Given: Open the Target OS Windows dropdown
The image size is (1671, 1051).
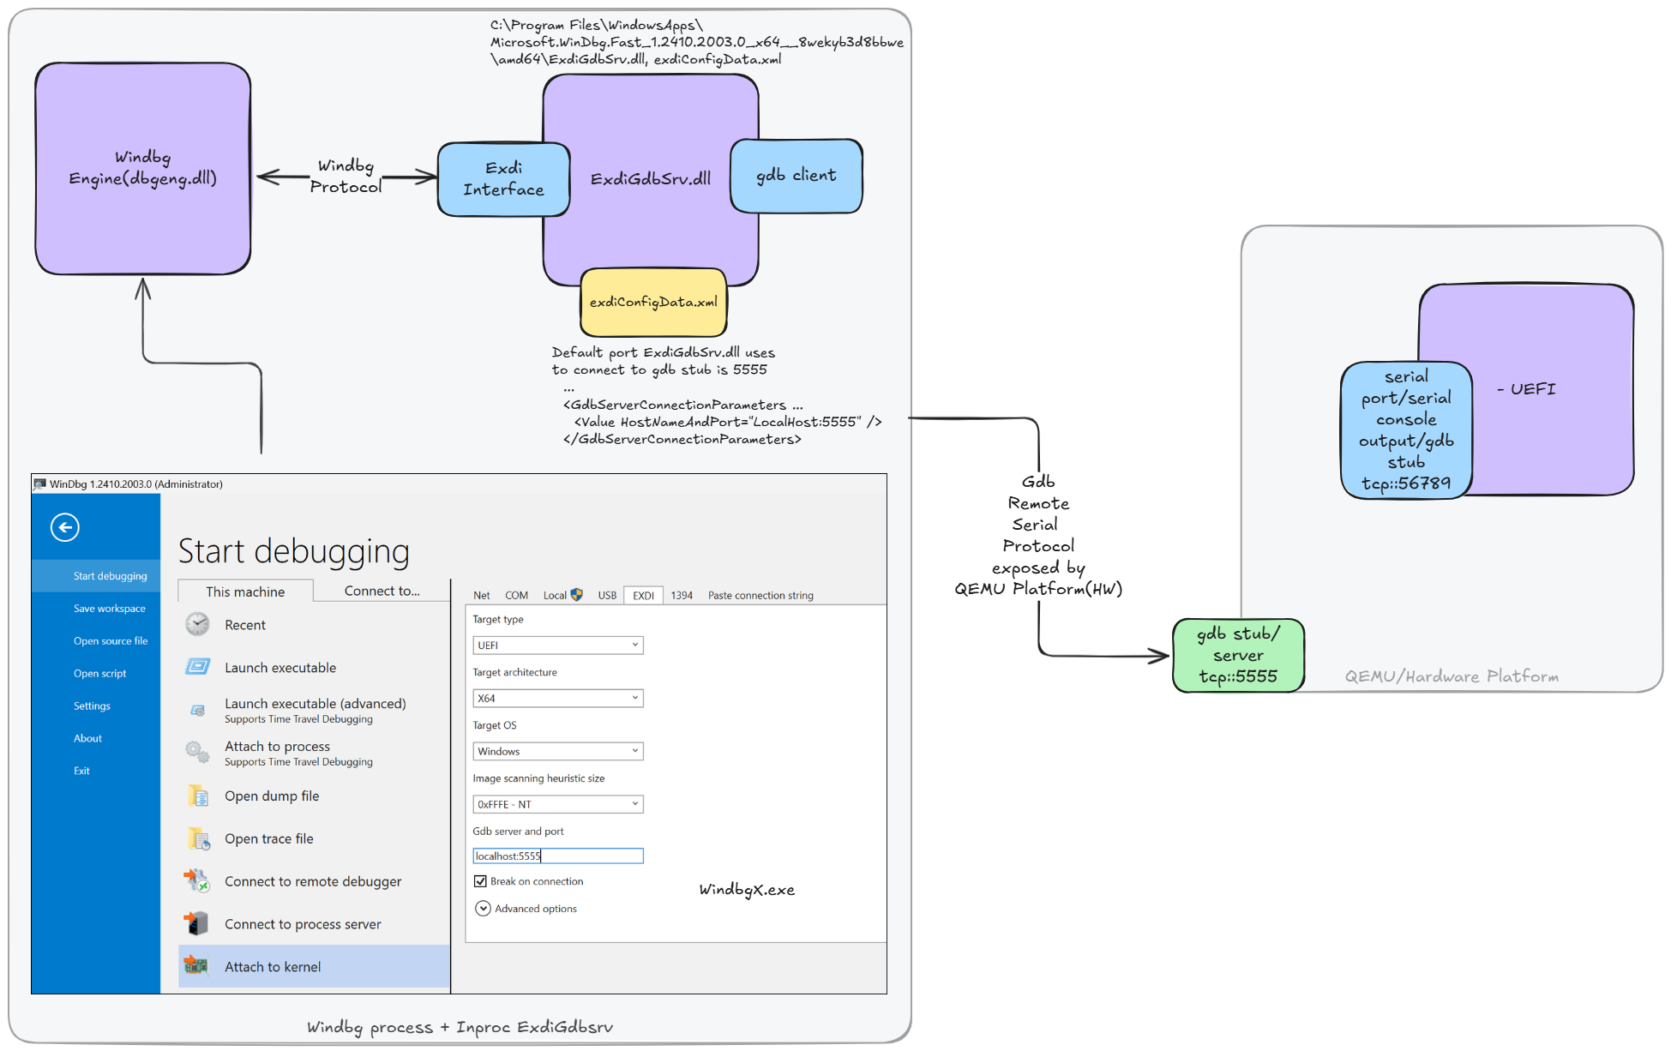Looking at the screenshot, I should click(558, 751).
